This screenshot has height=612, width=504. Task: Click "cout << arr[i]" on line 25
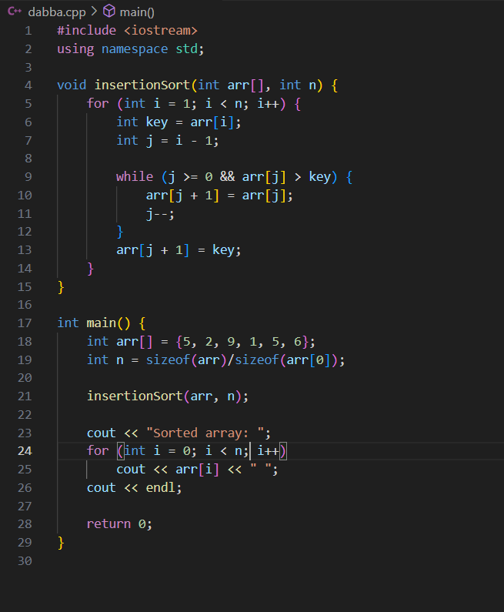point(168,470)
